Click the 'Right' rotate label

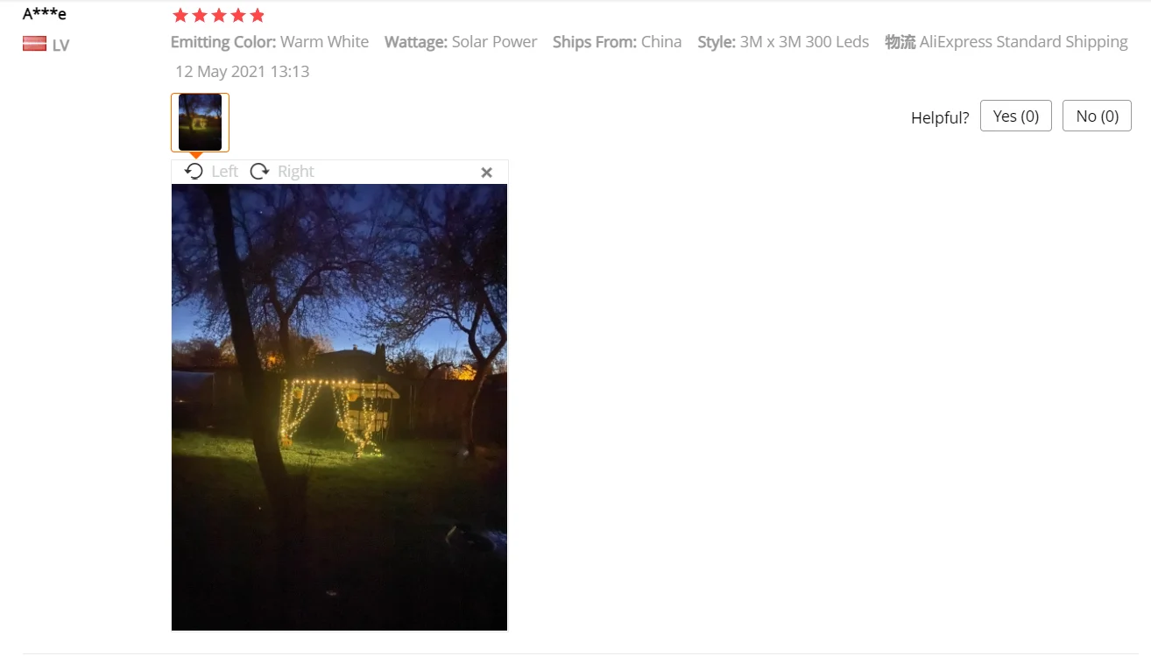296,172
